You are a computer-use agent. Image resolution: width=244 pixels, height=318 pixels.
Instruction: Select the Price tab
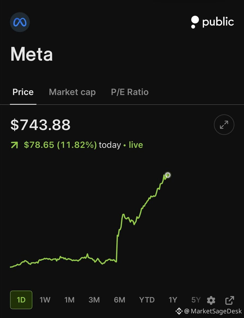click(x=23, y=92)
